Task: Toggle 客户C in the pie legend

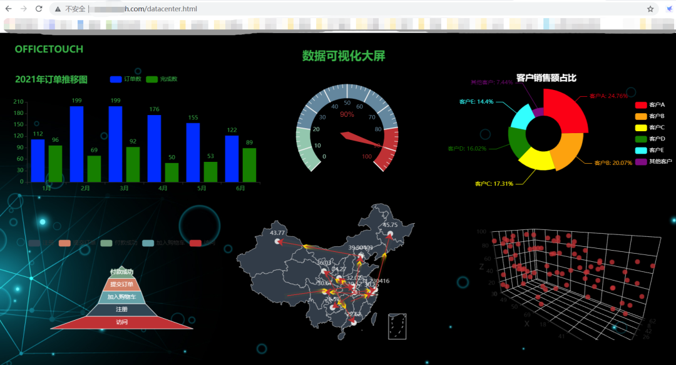Action: [x=650, y=127]
